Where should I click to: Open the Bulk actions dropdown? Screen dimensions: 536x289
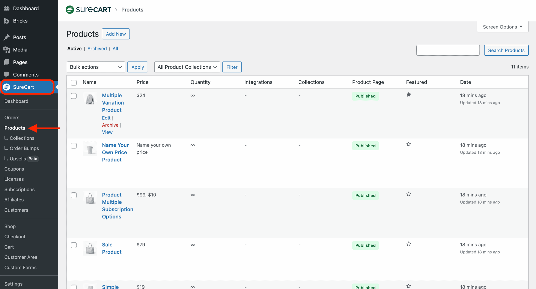tap(96, 67)
